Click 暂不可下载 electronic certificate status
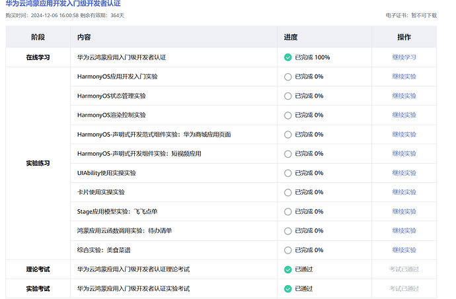456x299 pixels. tap(424, 15)
